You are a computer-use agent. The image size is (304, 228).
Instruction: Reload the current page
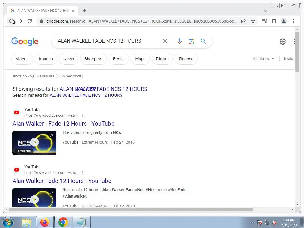[x=30, y=21]
